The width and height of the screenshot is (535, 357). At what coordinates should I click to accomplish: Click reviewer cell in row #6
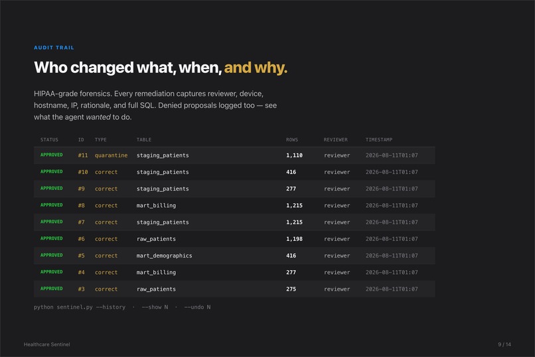pos(337,239)
